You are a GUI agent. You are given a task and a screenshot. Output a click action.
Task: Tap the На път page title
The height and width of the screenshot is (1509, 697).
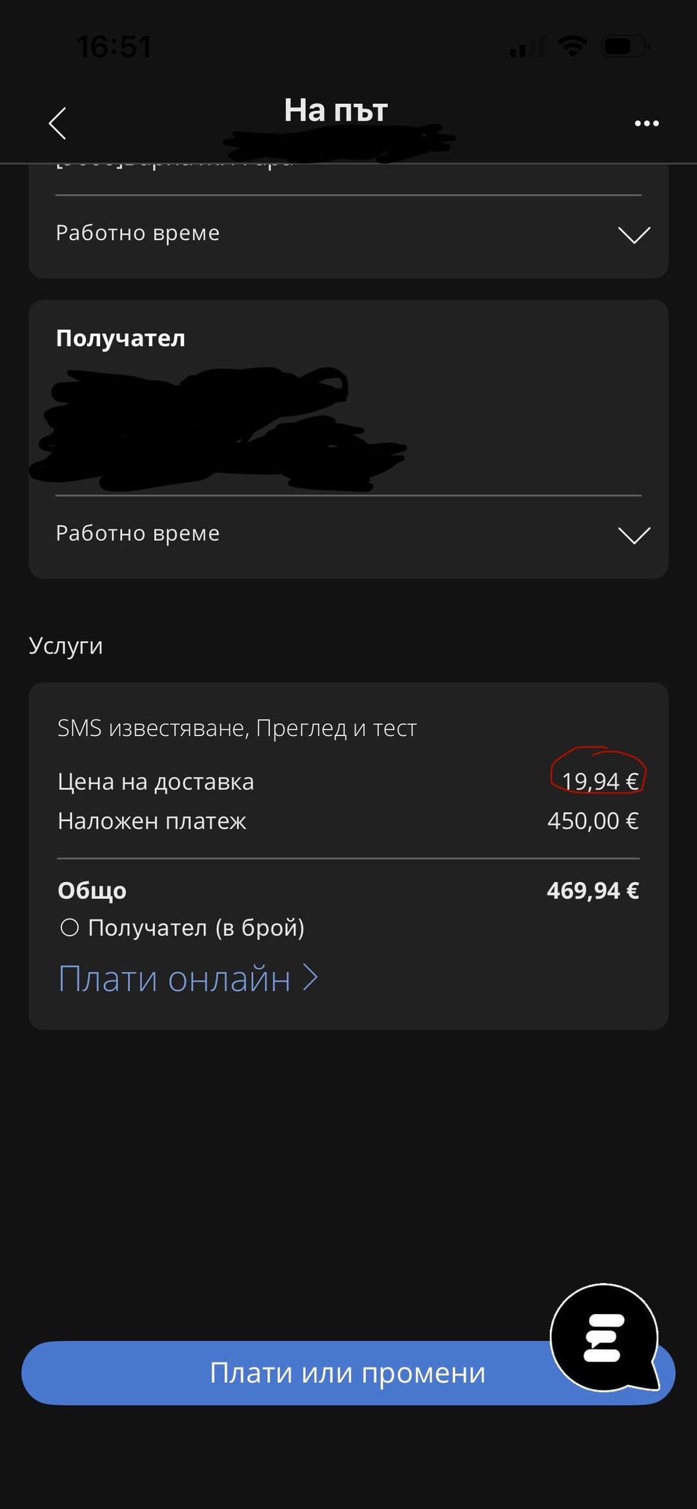[x=336, y=110]
